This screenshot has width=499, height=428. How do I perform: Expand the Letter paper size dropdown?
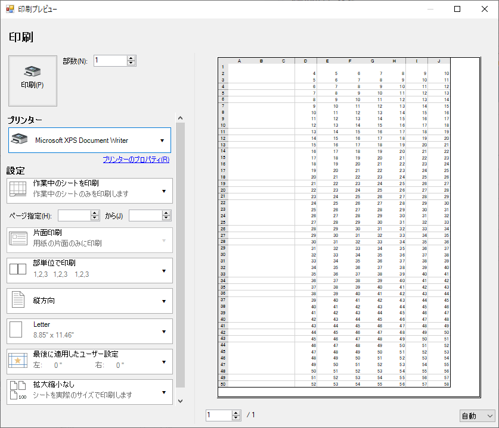pyautogui.click(x=164, y=332)
